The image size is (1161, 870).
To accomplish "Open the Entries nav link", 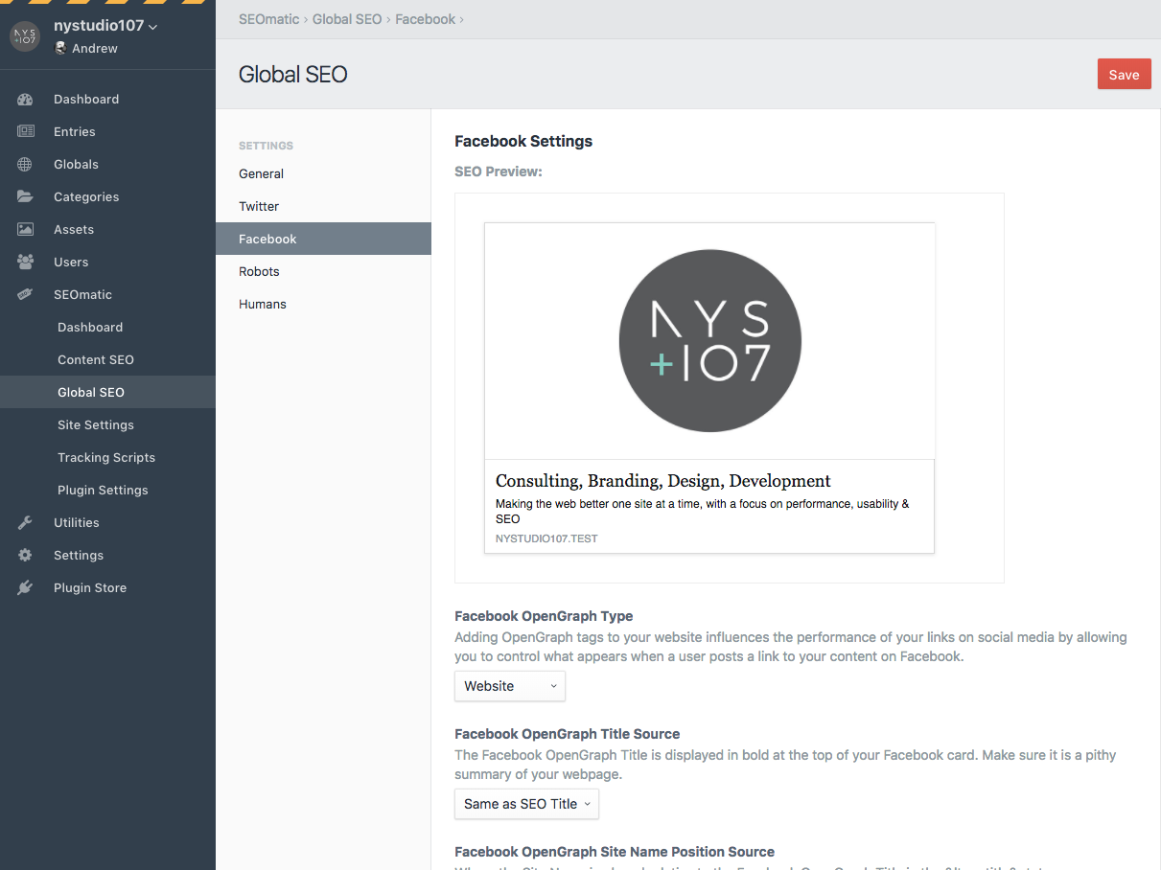I will click(75, 131).
